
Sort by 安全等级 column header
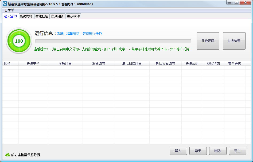click(235, 63)
